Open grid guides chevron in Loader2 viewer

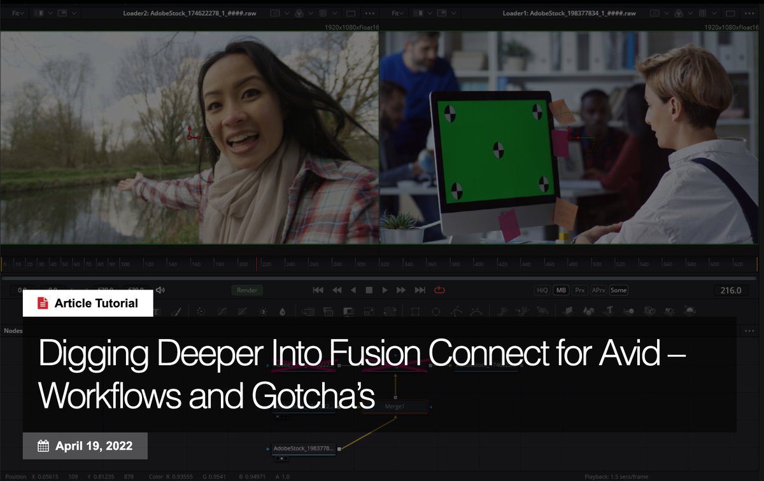click(335, 13)
